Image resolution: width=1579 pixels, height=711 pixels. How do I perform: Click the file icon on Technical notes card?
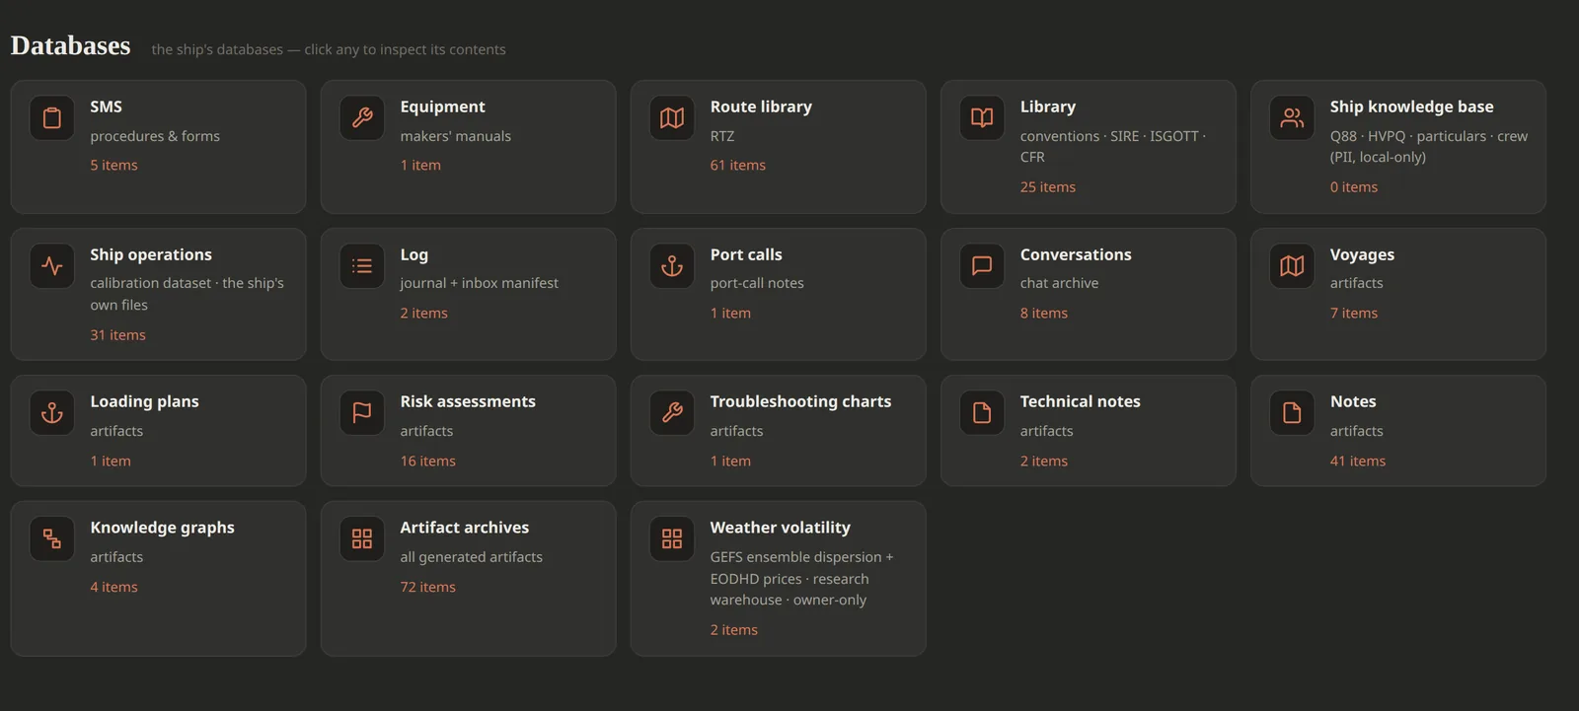click(x=982, y=413)
